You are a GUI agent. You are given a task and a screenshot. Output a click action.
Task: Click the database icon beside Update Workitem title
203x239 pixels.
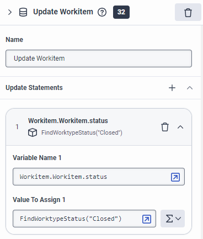click(23, 12)
